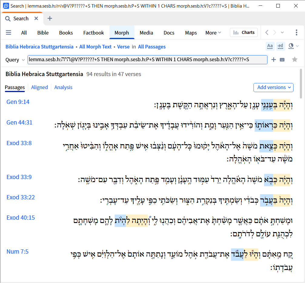The image size is (305, 283).
Task: Go back in search history
Action: point(267,32)
